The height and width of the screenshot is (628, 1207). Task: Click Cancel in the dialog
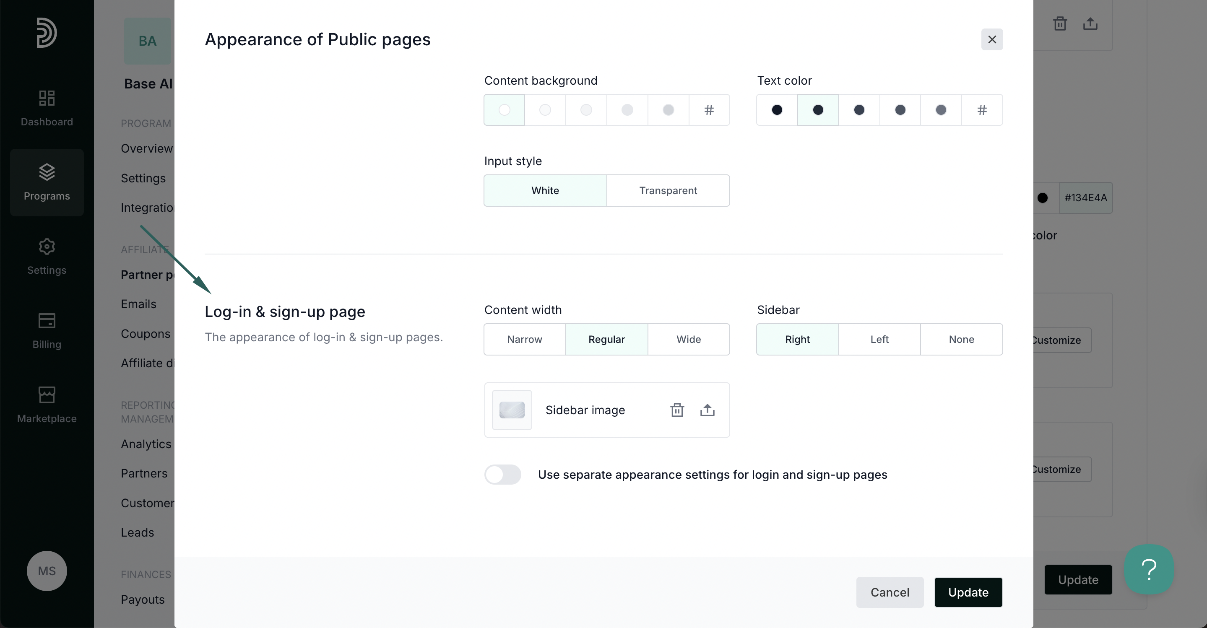890,592
